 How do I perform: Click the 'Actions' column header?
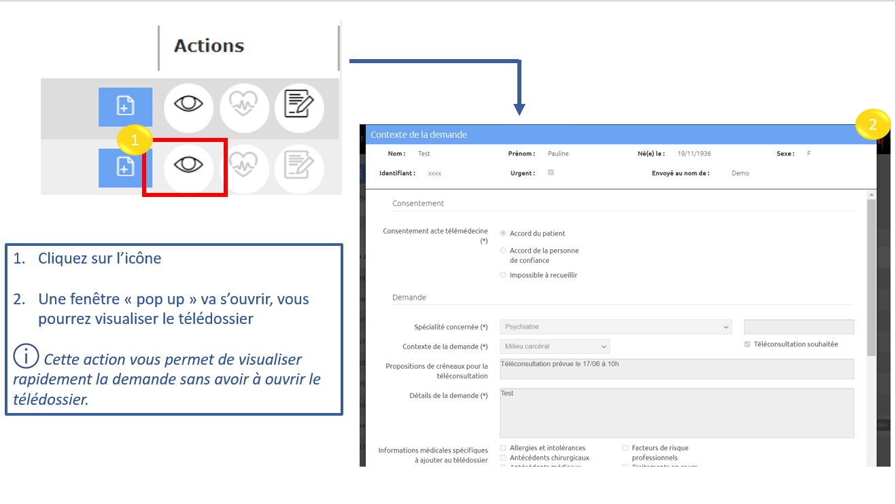209,46
